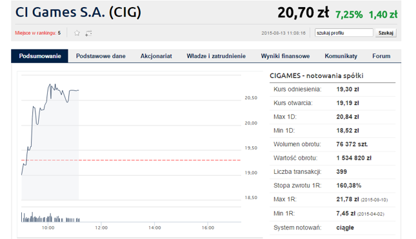416x239 pixels.
Task: Click the 'CIGAMES - notowania spółki' heading
Action: [x=317, y=76]
